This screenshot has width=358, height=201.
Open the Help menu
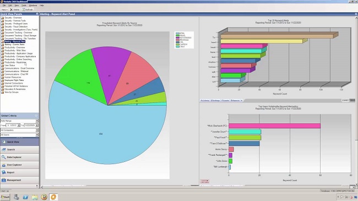click(41, 6)
